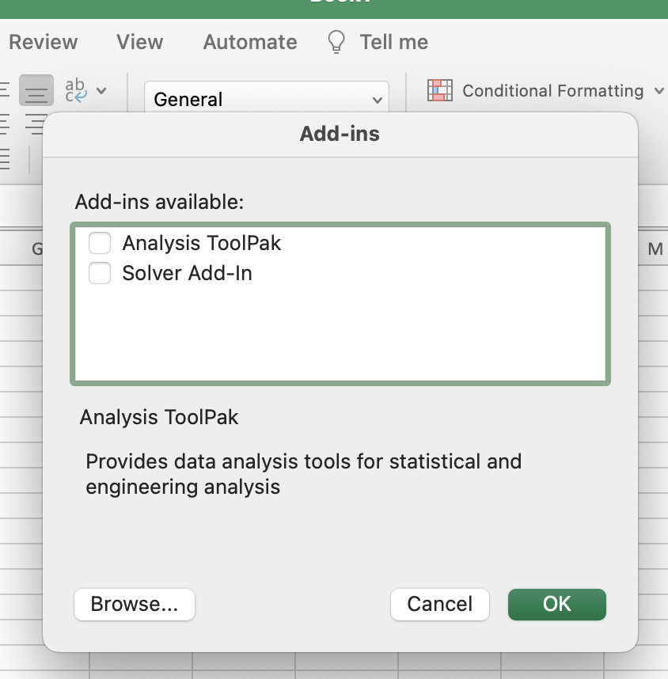Click the Browse... button
Image resolution: width=668 pixels, height=679 pixels.
tap(135, 605)
